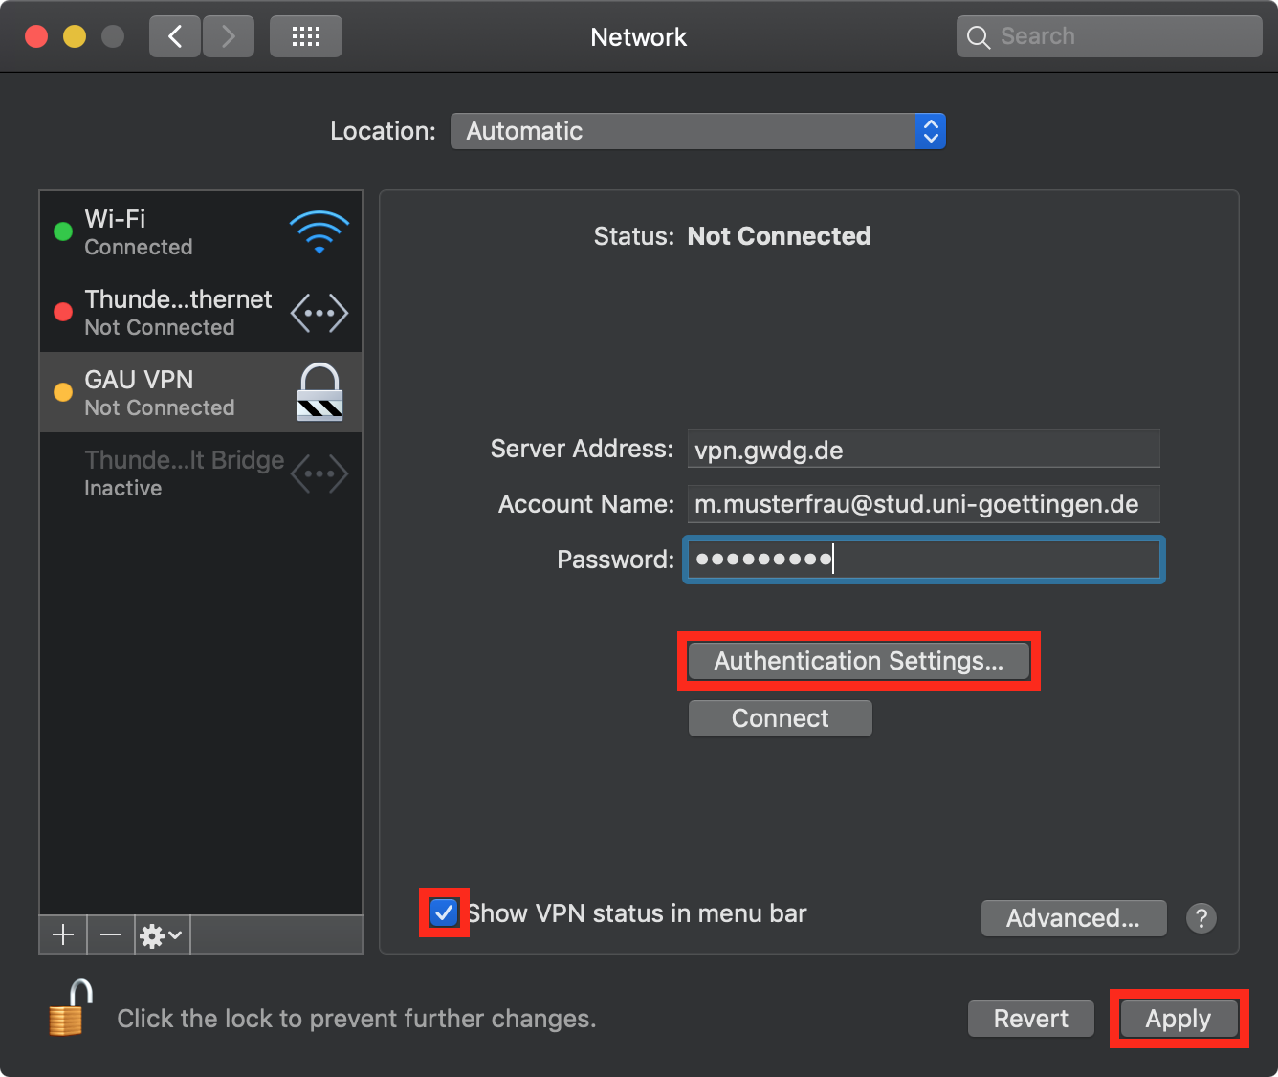Apply the network changes
This screenshot has height=1077, width=1278.
click(x=1179, y=1019)
